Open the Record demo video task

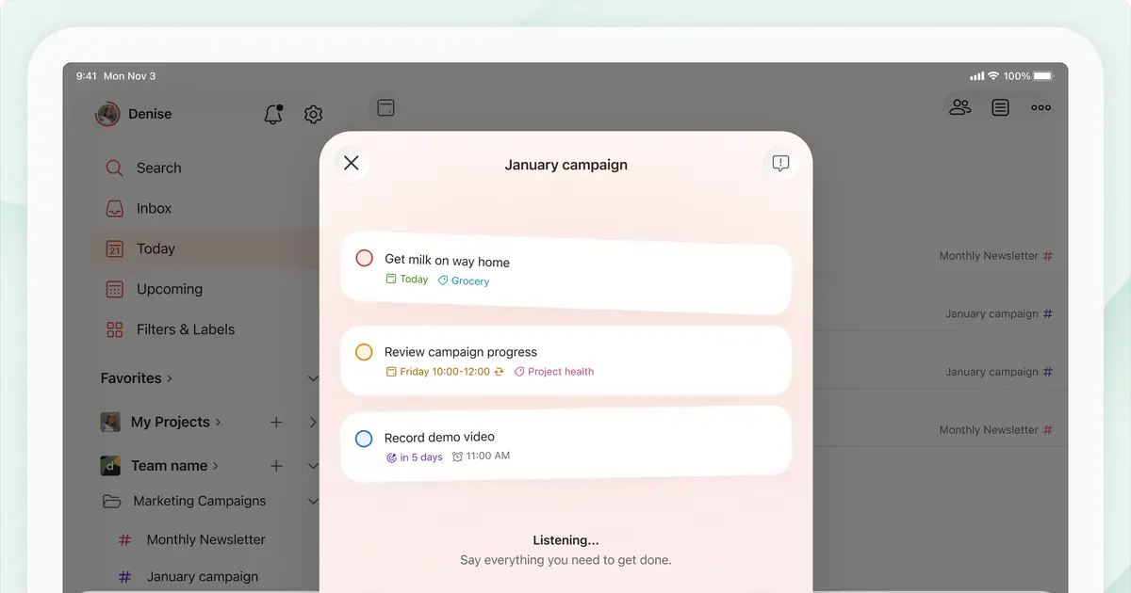tap(565, 444)
